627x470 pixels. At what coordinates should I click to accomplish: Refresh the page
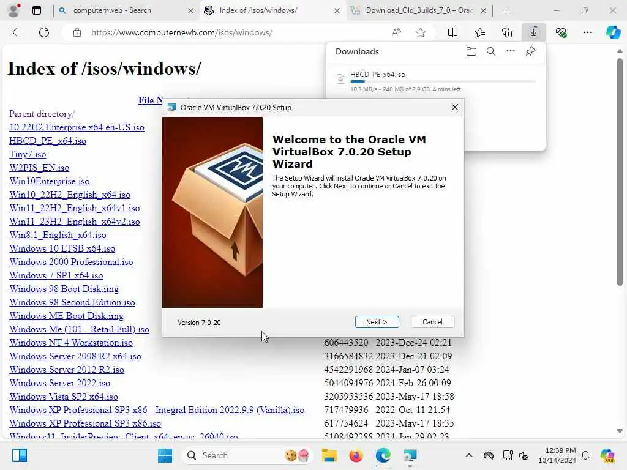44,32
